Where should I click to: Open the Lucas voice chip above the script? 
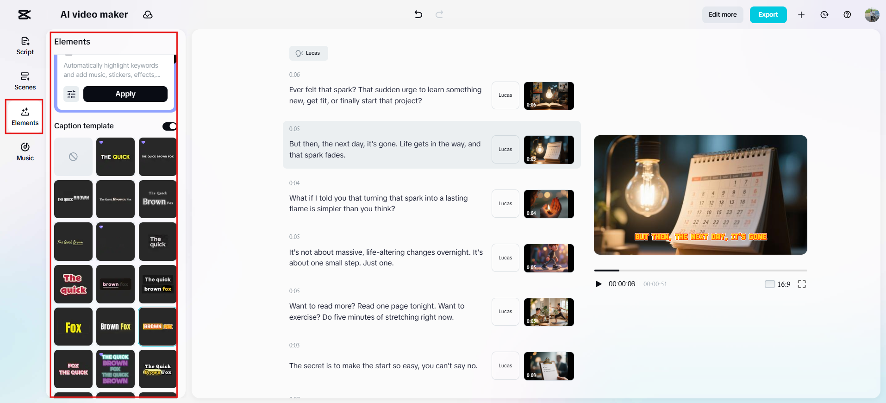pyautogui.click(x=308, y=53)
